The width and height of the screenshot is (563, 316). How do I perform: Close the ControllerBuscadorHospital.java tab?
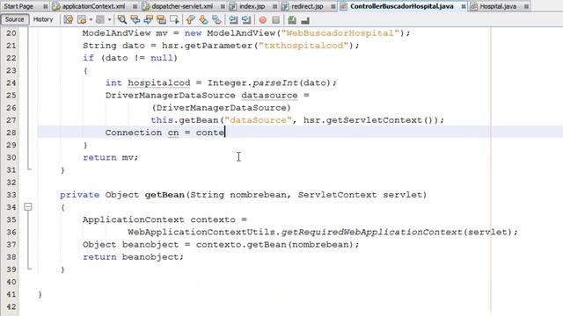tap(464, 6)
